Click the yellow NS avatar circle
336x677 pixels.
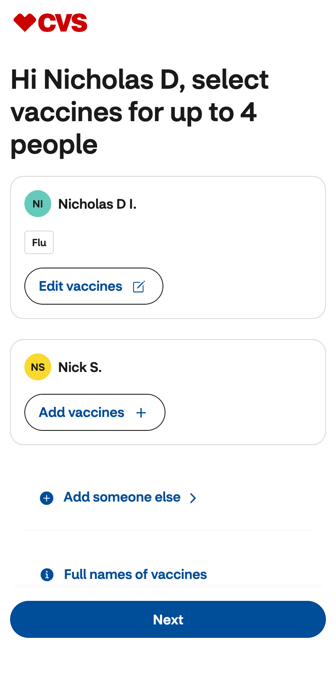tap(38, 367)
